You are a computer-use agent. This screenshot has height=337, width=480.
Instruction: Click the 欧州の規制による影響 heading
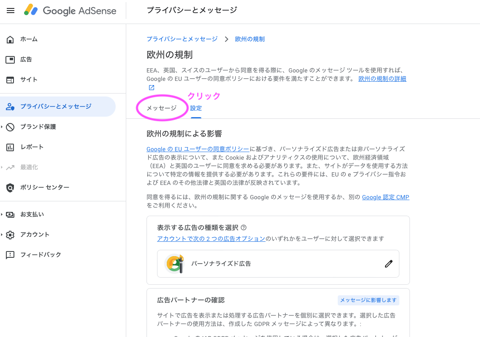tap(184, 134)
